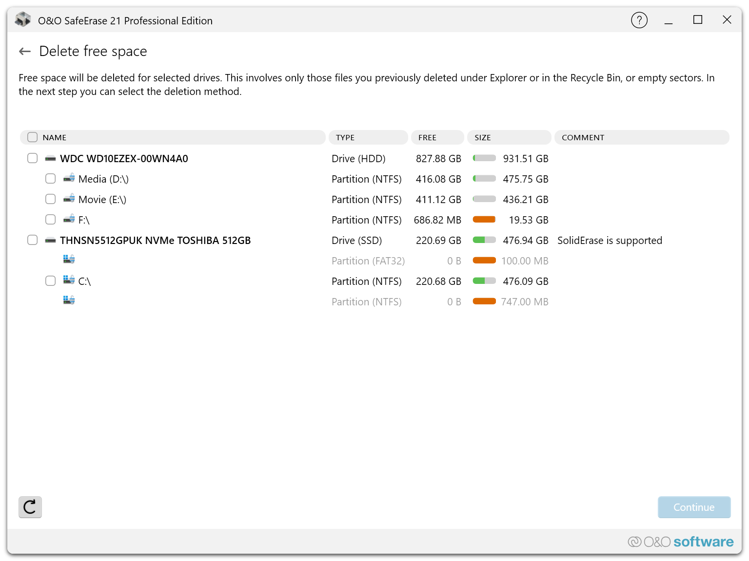The image size is (749, 561).
Task: Select the THNSN5512GPUK NVMe TOSHIBA 512GB row
Action: pyautogui.click(x=155, y=241)
